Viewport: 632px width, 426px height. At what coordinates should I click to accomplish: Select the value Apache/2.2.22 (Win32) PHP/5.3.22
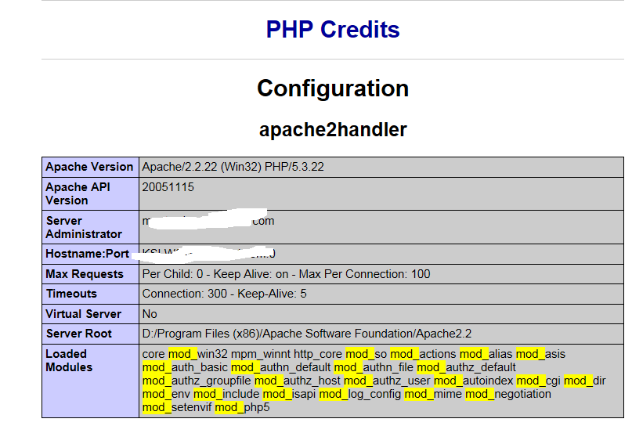pos(233,167)
